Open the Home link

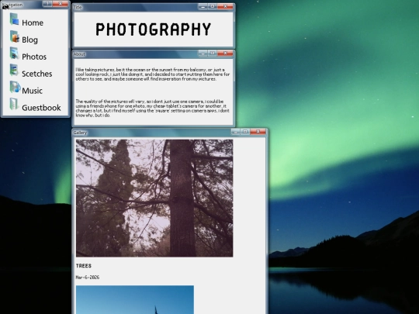pyautogui.click(x=33, y=22)
